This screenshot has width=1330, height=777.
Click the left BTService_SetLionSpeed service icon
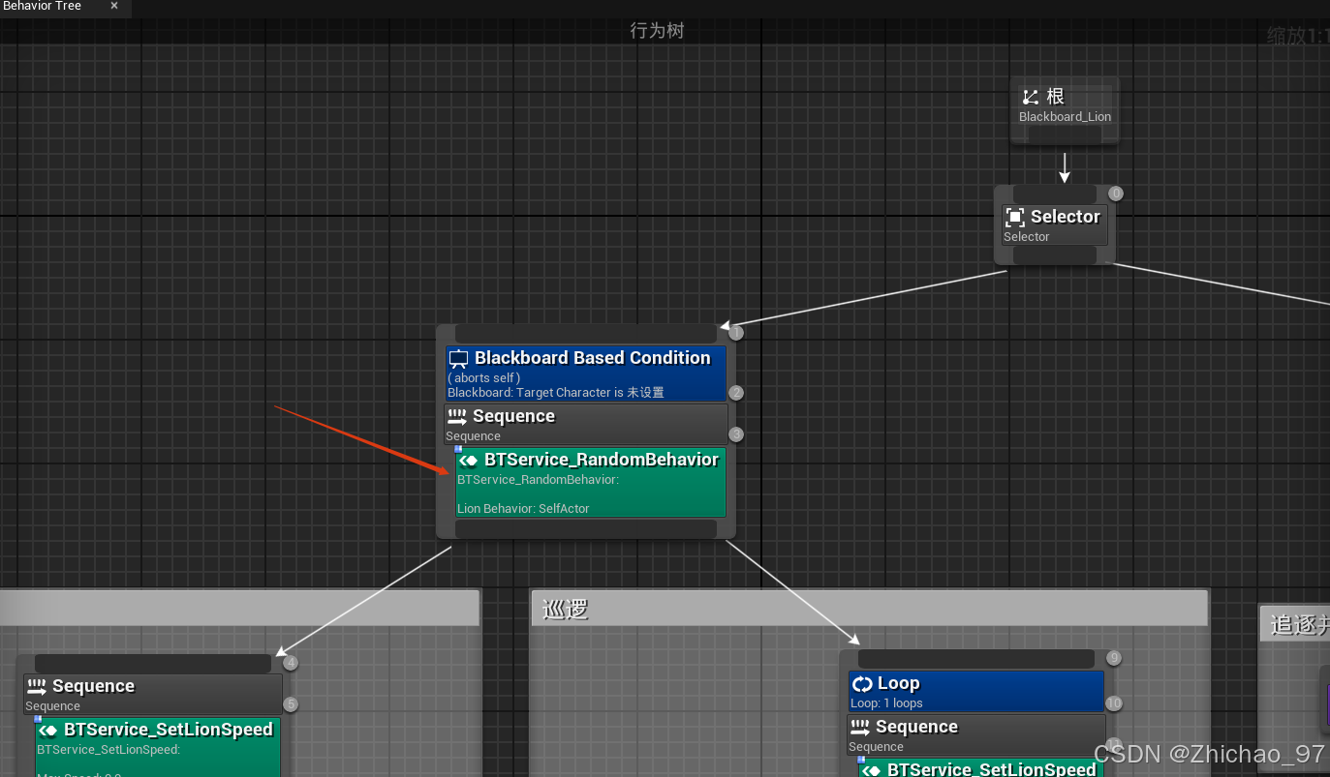coord(47,731)
